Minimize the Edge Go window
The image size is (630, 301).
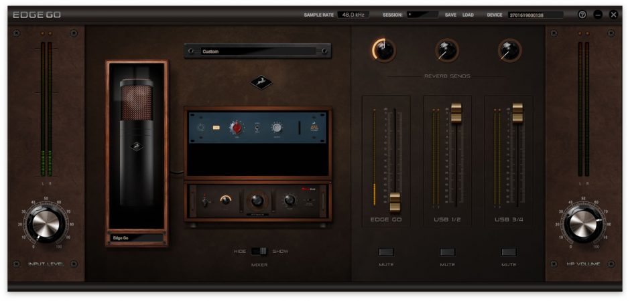598,15
